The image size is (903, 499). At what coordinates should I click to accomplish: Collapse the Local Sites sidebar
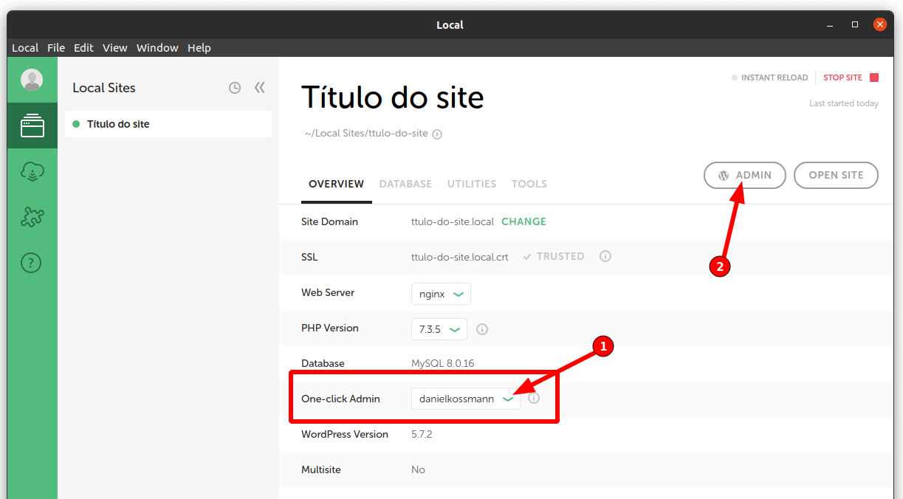click(x=259, y=88)
